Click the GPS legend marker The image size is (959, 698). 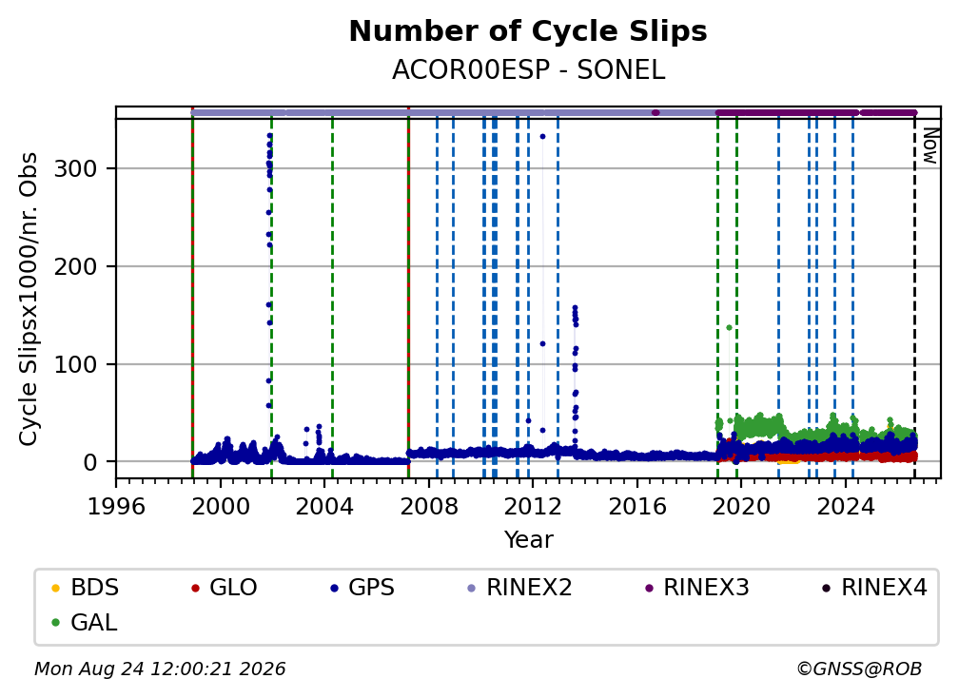click(334, 589)
